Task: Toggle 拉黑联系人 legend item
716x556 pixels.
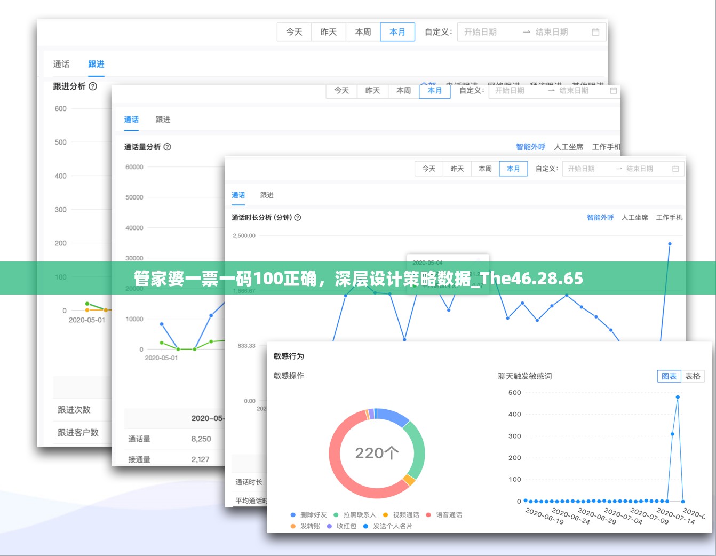Action: (355, 515)
